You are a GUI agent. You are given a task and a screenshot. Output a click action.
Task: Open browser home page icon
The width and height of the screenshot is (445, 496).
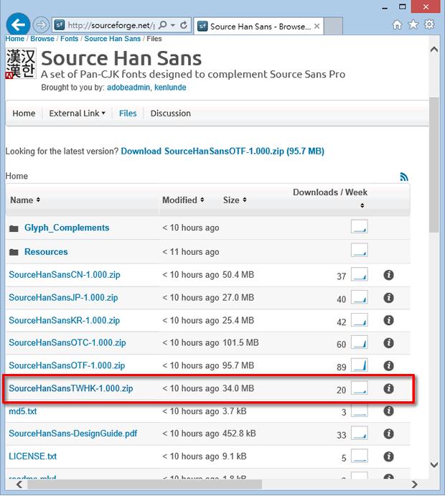click(x=397, y=24)
